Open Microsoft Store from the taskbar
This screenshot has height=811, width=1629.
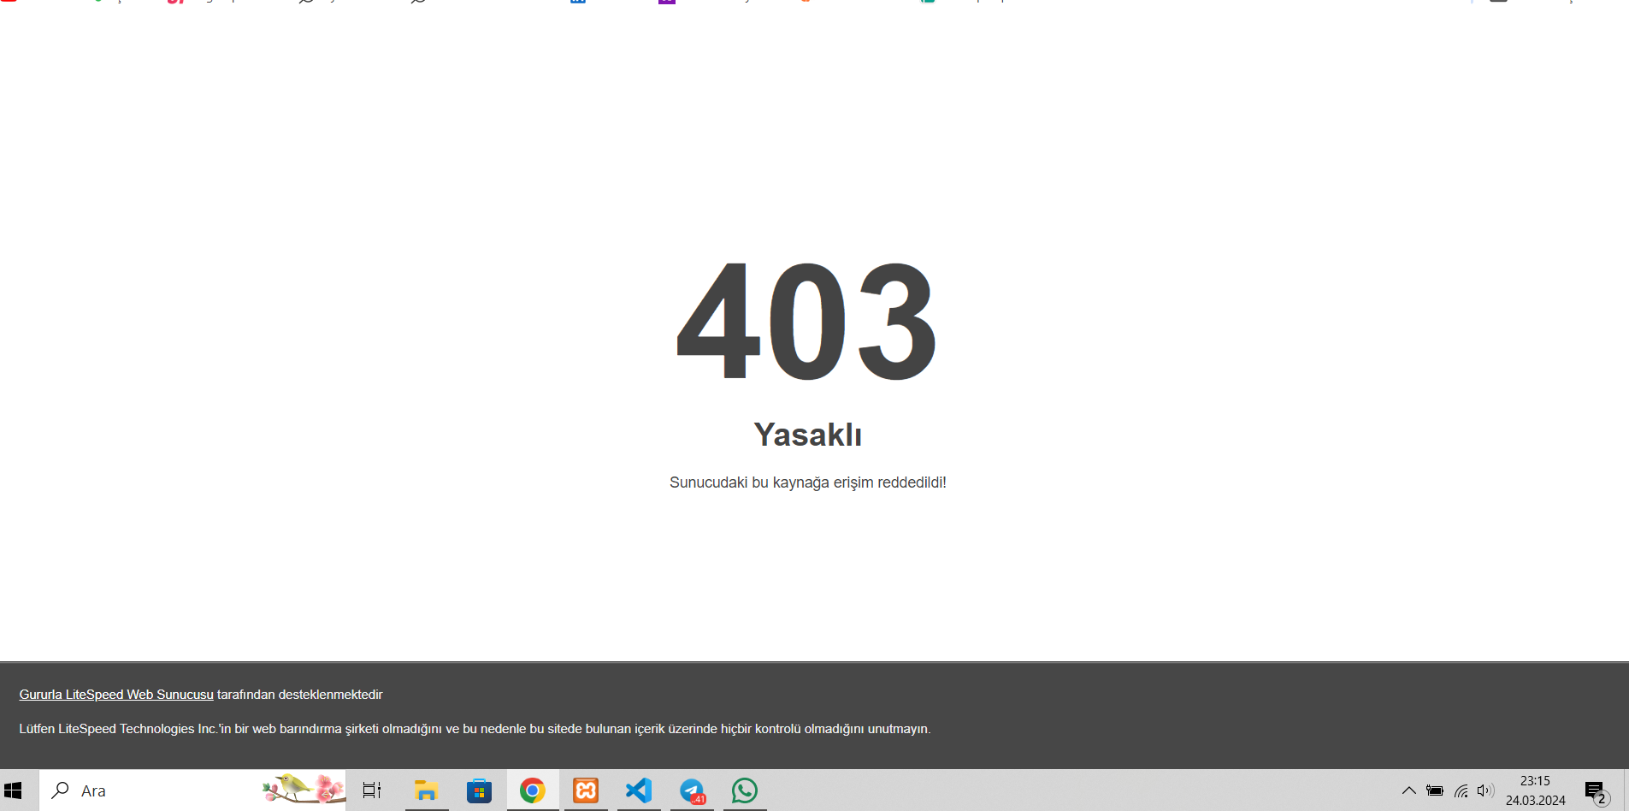(x=479, y=790)
